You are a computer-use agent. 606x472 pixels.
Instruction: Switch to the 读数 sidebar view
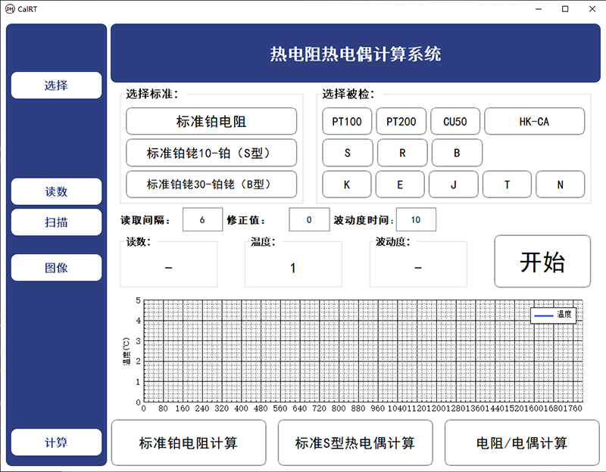click(x=55, y=191)
